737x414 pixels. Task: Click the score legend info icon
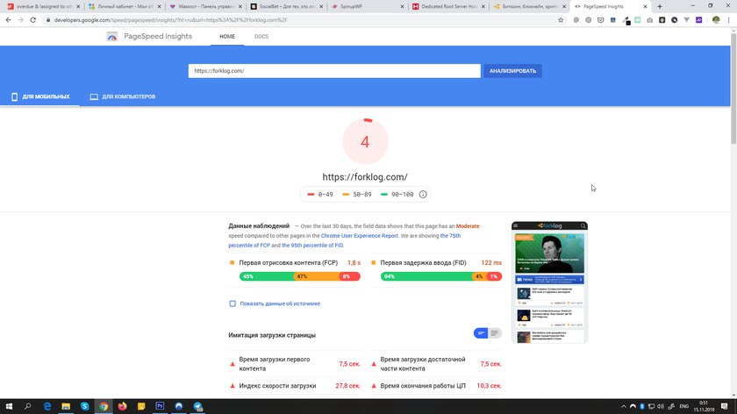(x=423, y=194)
